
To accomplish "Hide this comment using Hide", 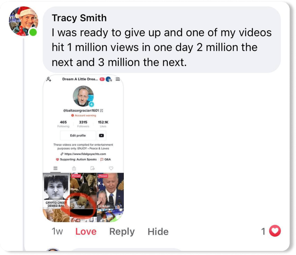I will click(x=158, y=232).
